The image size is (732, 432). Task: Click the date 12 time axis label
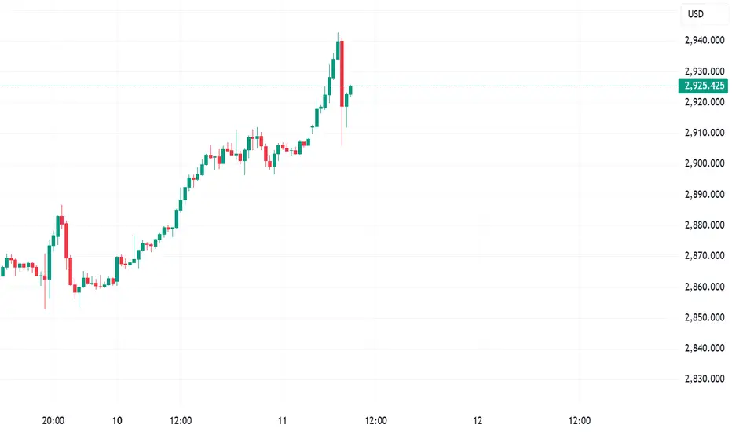[x=478, y=420]
